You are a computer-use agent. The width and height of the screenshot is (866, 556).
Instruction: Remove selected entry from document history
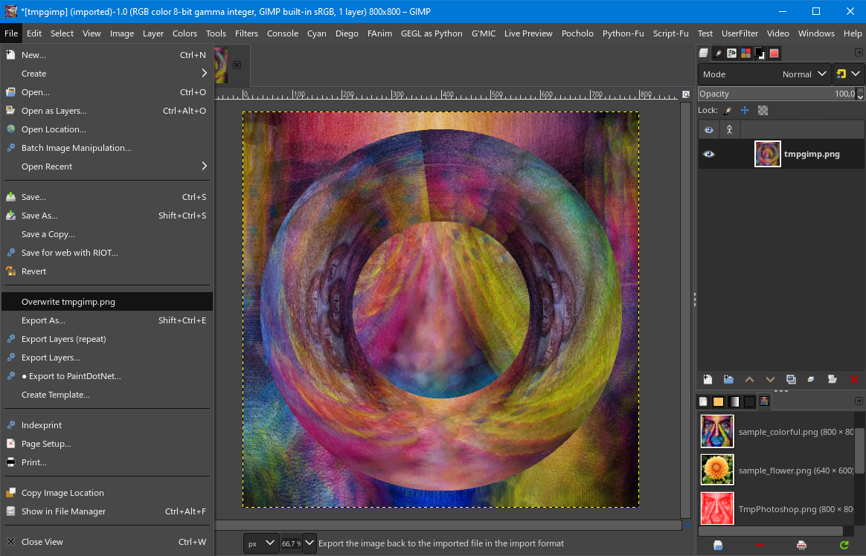(760, 546)
